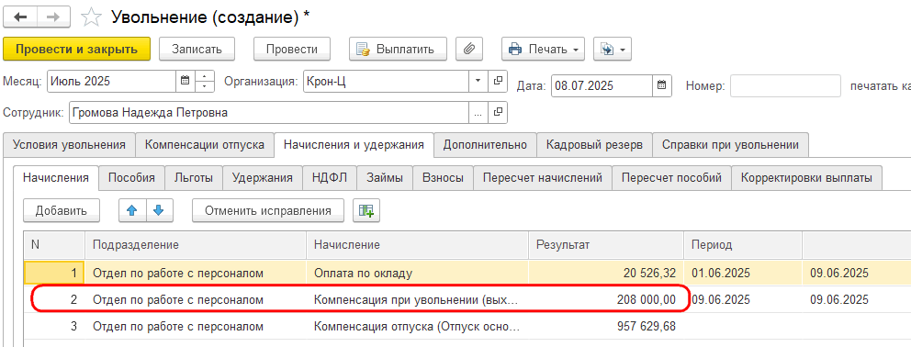Select Начисления и удержания tab
The width and height of the screenshot is (911, 347).
(x=354, y=145)
